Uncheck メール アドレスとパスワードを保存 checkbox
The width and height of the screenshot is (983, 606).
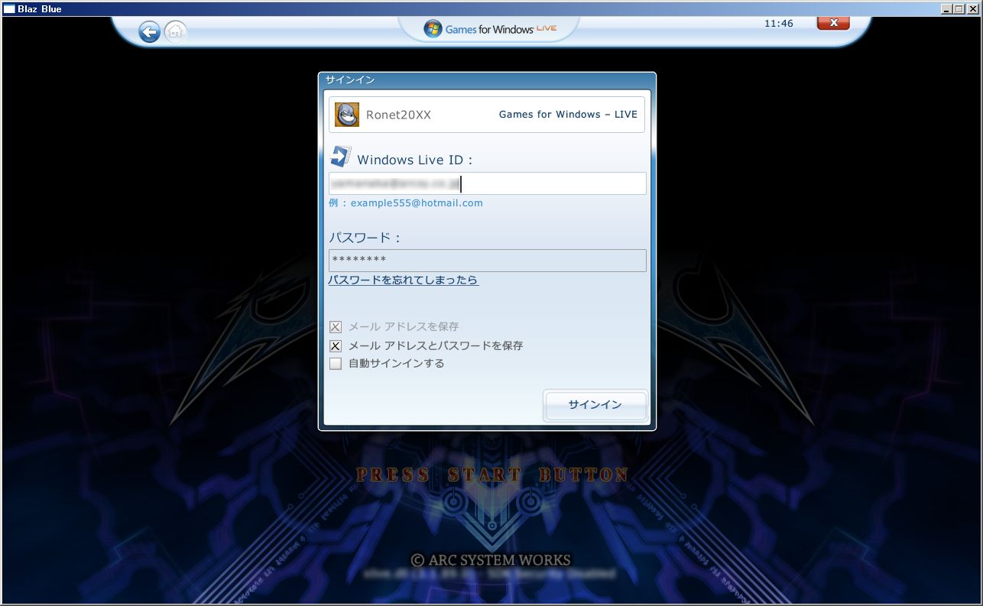pyautogui.click(x=336, y=345)
